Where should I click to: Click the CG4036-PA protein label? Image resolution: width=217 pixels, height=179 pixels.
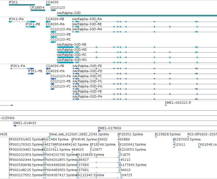[55, 71]
